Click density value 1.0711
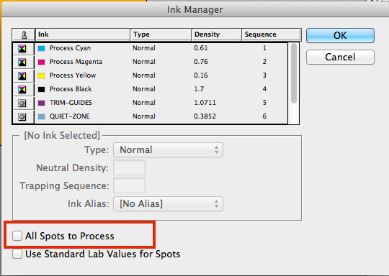389x276 pixels. tap(205, 103)
